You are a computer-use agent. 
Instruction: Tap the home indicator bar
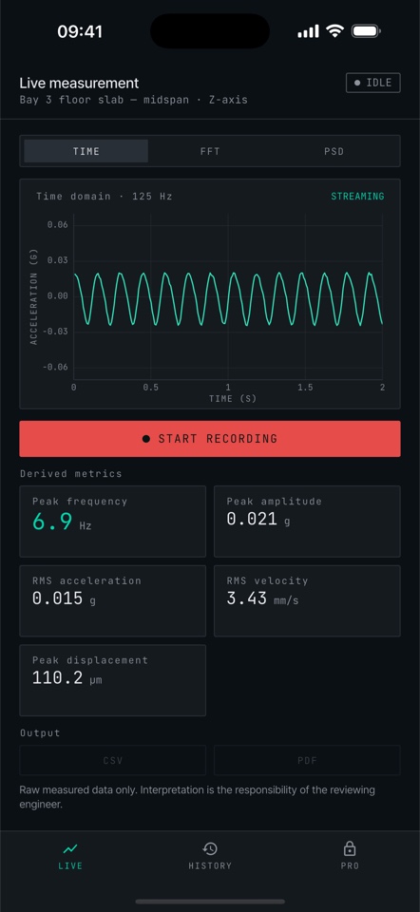pyautogui.click(x=210, y=902)
